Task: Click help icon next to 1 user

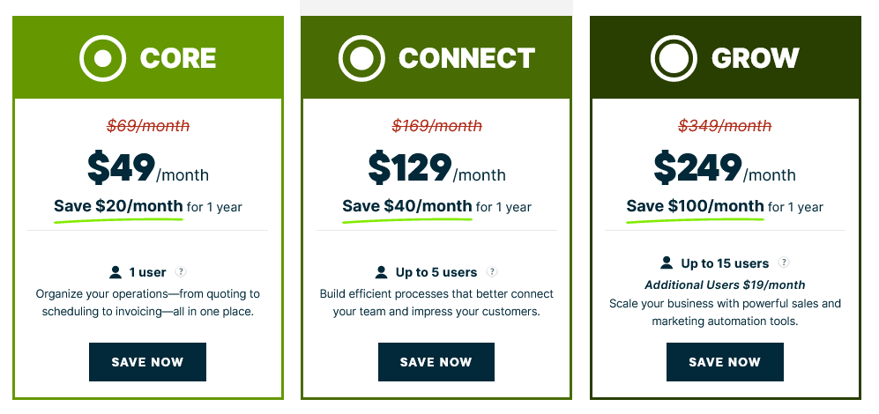Action: tap(181, 272)
